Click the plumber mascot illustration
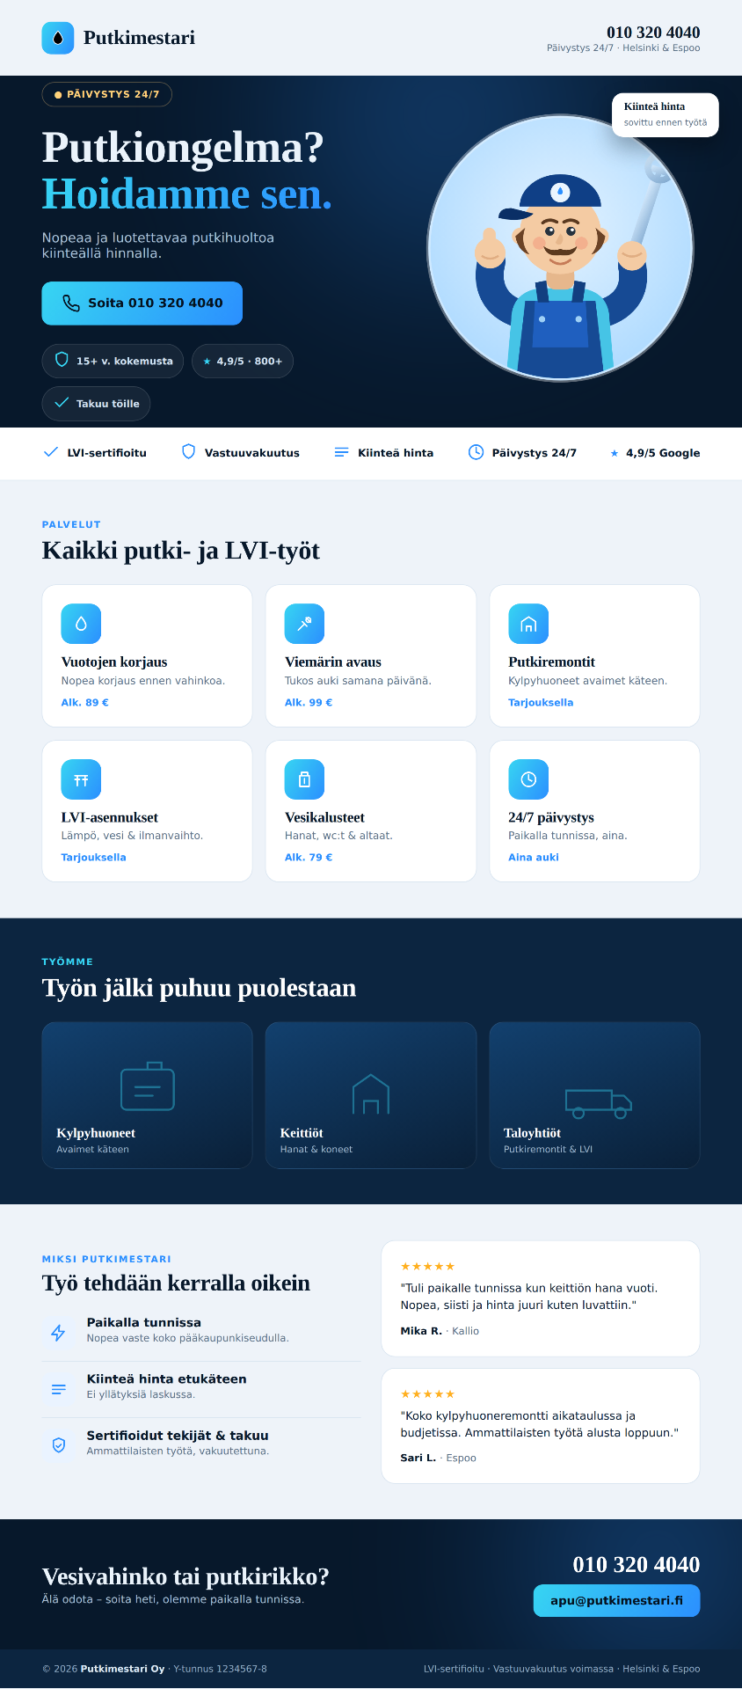 560,249
